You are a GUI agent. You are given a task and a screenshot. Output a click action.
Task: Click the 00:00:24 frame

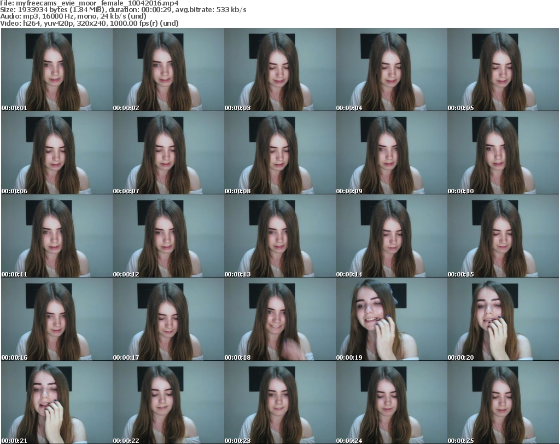pyautogui.click(x=392, y=402)
